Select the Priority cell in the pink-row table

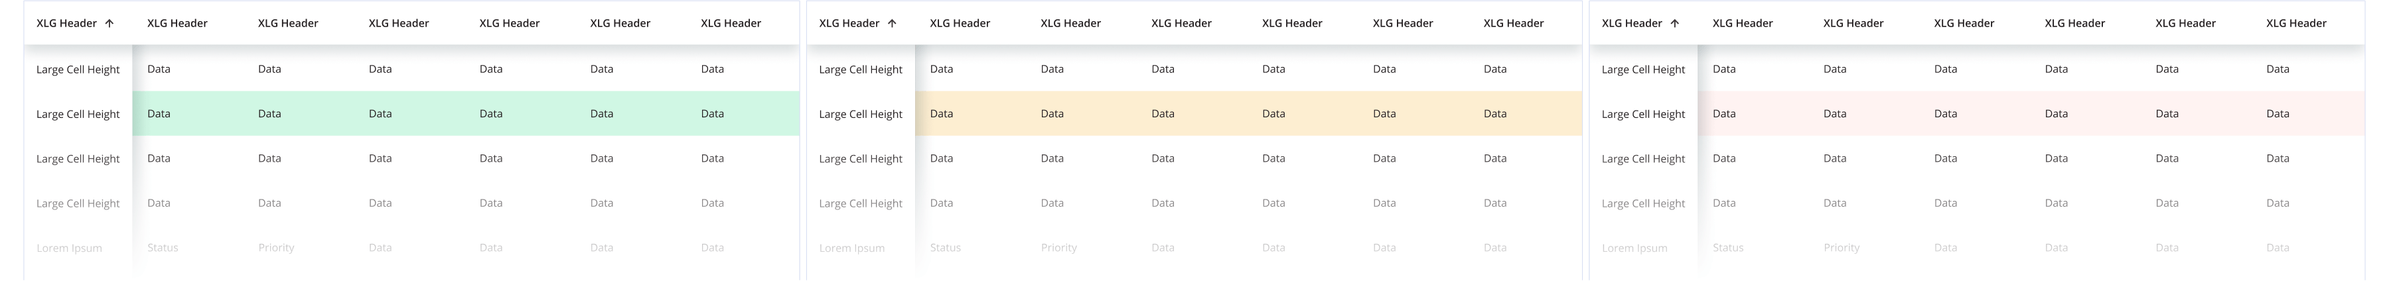tap(1841, 248)
